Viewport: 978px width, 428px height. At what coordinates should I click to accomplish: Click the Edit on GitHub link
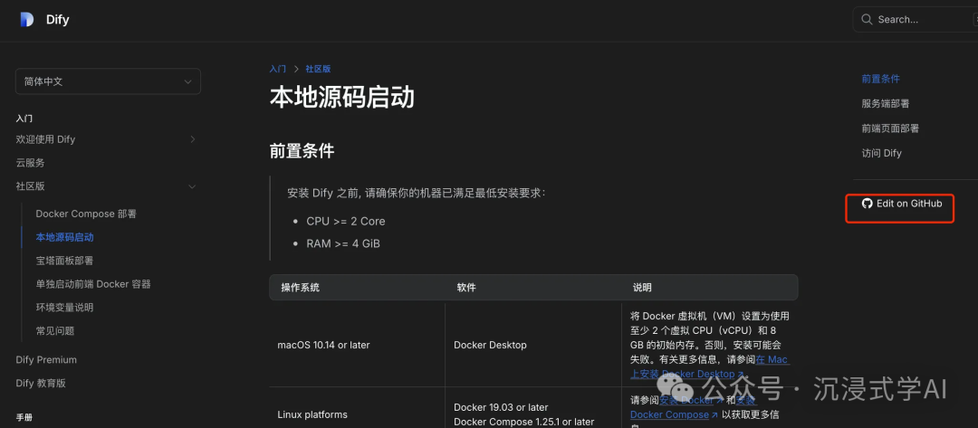pyautogui.click(x=902, y=204)
